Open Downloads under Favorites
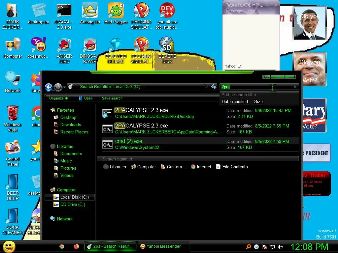338x253 pixels. point(67,125)
